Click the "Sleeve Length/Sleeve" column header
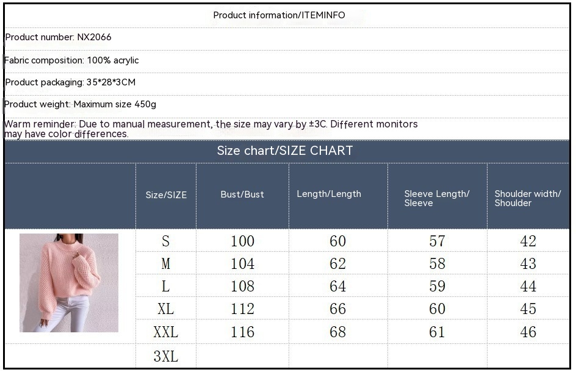The image size is (576, 375). tap(437, 198)
